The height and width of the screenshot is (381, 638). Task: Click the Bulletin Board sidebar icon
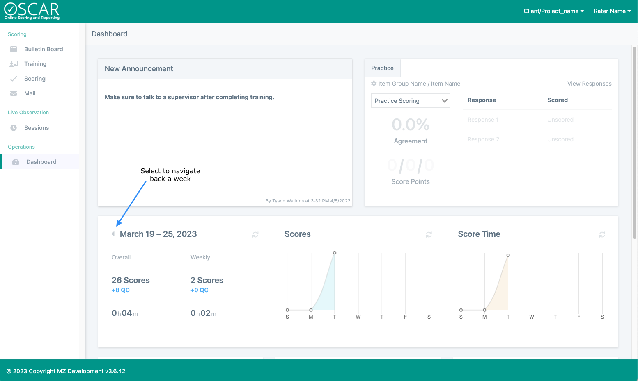[x=14, y=49]
